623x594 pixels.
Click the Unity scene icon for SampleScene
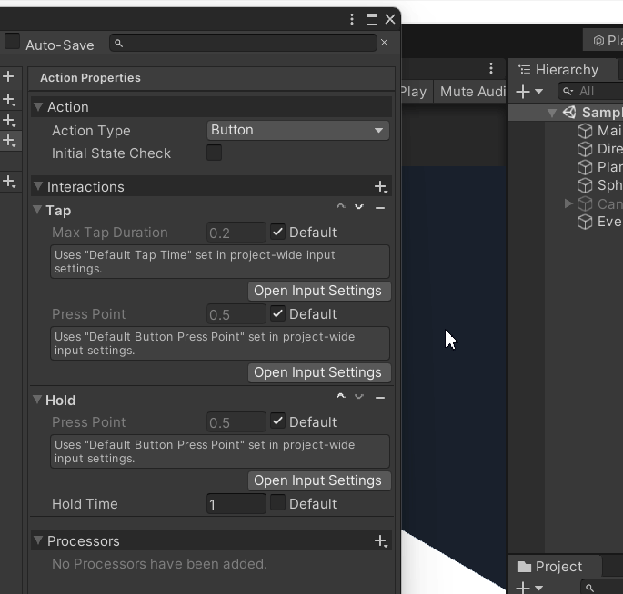(569, 113)
